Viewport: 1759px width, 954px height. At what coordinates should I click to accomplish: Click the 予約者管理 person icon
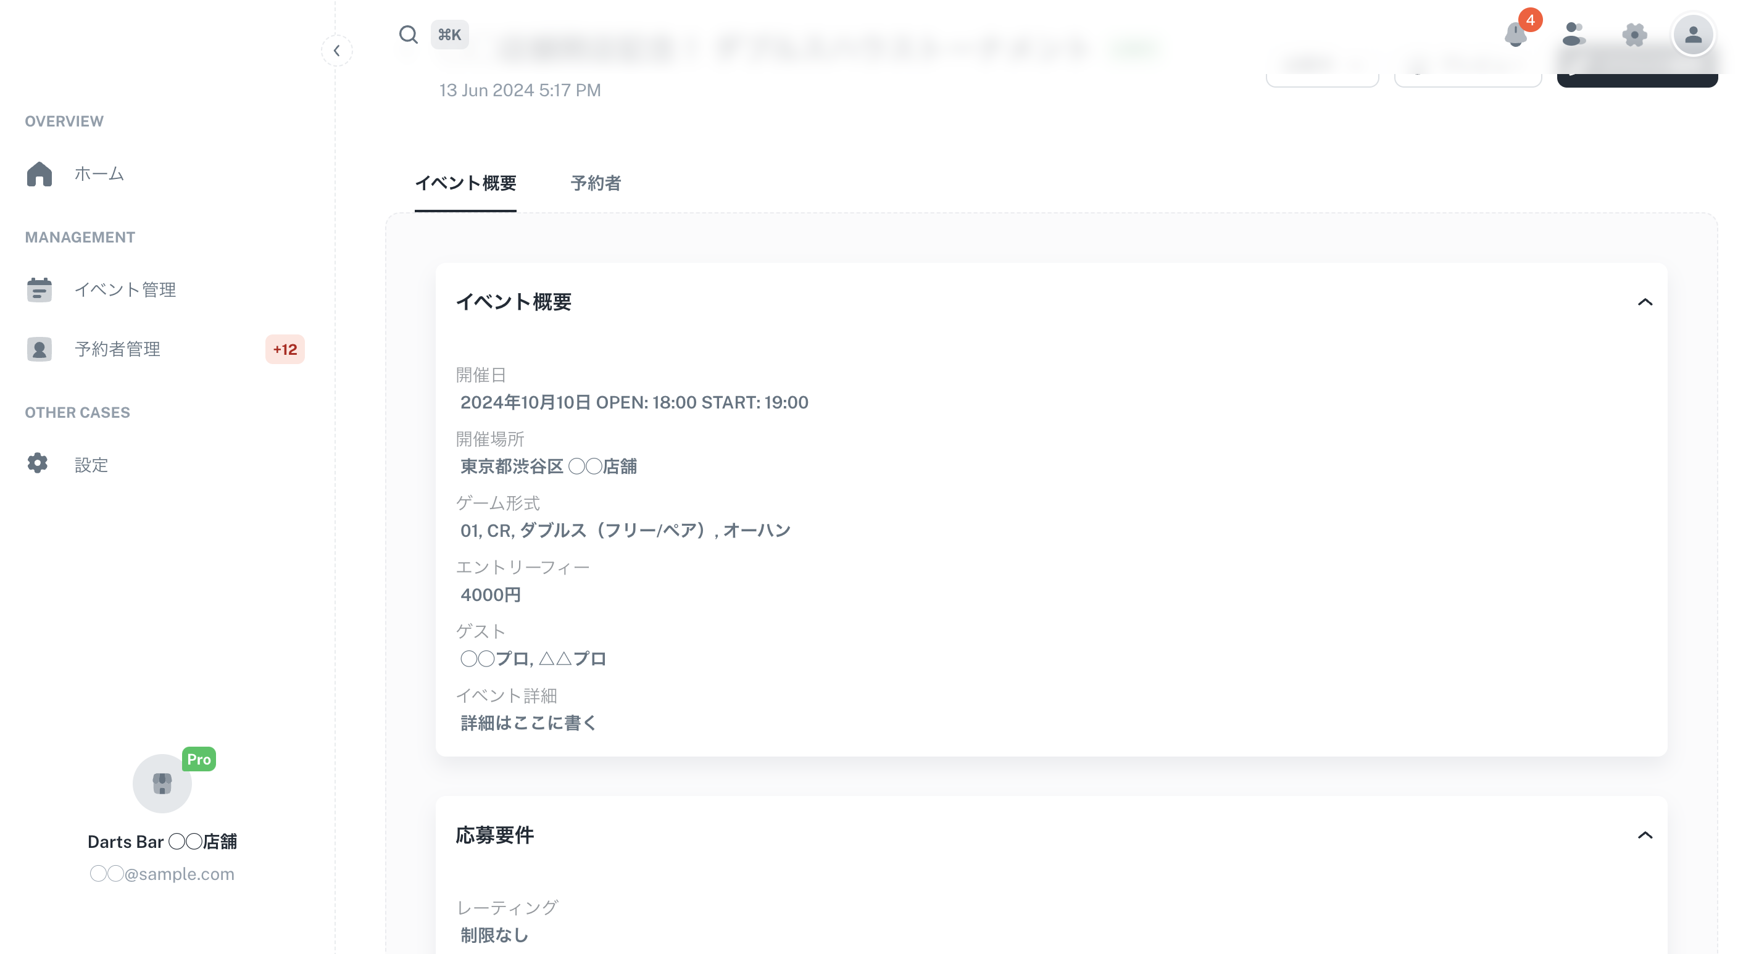pyautogui.click(x=39, y=349)
